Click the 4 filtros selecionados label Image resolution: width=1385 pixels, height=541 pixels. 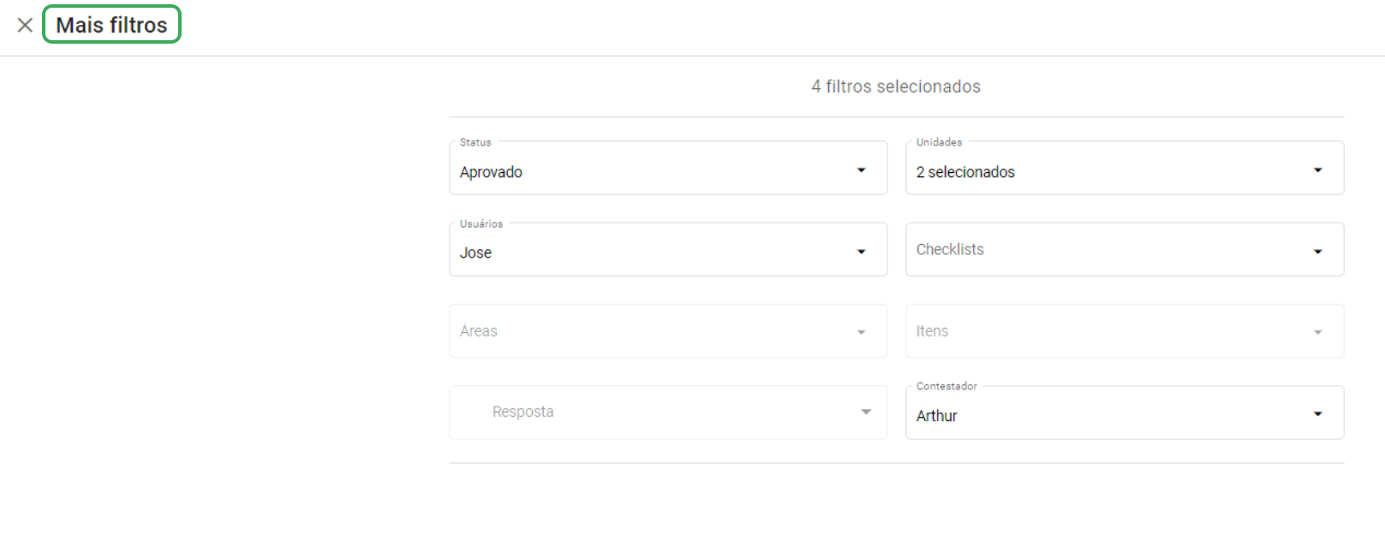click(x=895, y=86)
